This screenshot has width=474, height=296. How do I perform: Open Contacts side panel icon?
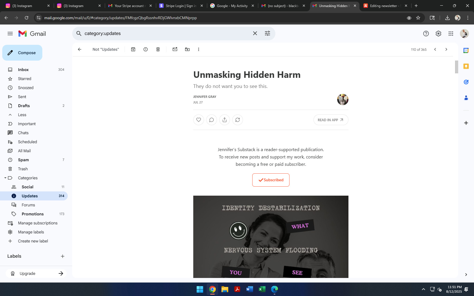click(x=466, y=98)
